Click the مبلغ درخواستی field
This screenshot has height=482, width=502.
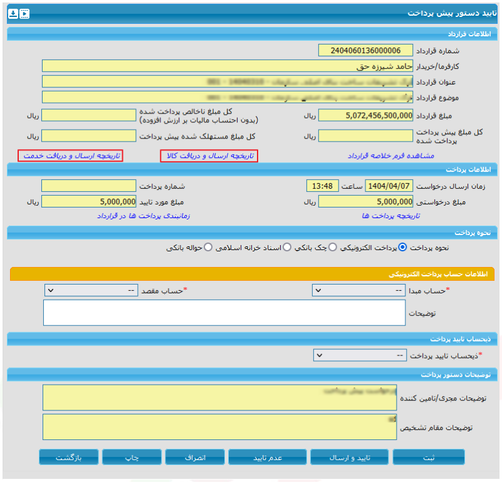(365, 201)
